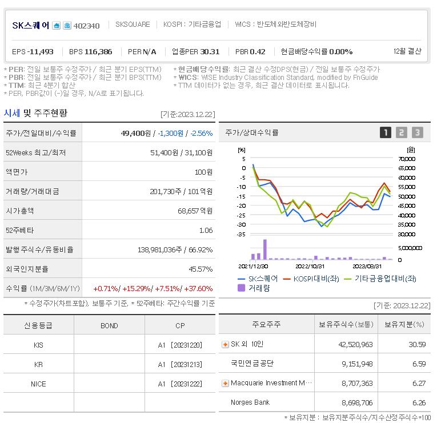Viewport: 437px width, 423px height.
Task: Click KIS rating row label
Action: point(38,345)
